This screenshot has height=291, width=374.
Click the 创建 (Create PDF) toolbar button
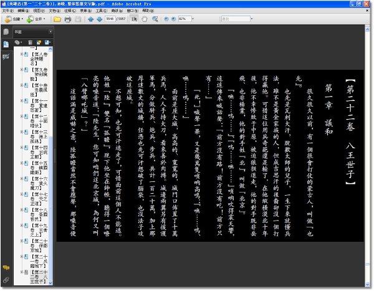[x=14, y=19]
